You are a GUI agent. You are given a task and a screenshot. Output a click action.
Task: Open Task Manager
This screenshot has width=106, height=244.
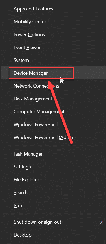pos(53,154)
